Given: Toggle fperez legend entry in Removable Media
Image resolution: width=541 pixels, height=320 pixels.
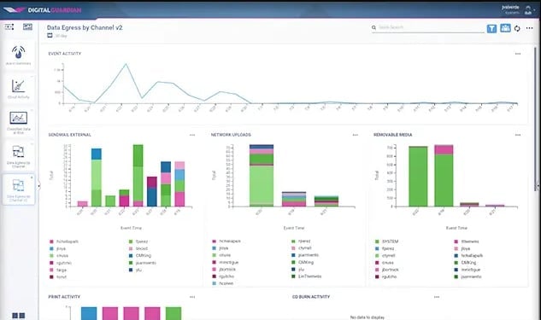Looking at the screenshot, I should 385,248.
